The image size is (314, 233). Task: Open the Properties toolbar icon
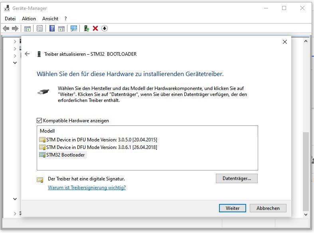pyautogui.click(x=39, y=28)
